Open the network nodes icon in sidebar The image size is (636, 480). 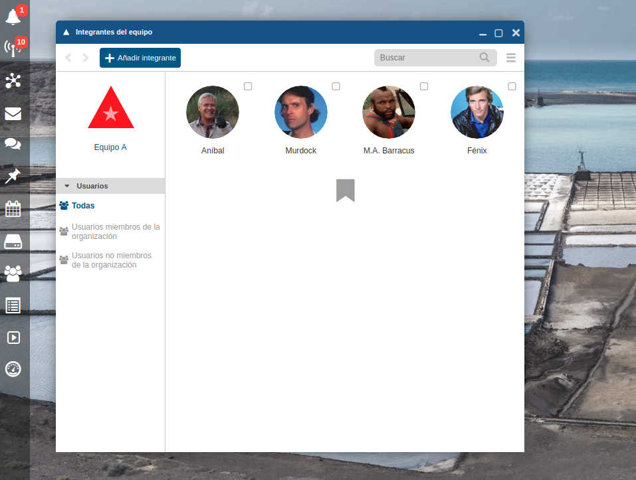click(13, 80)
